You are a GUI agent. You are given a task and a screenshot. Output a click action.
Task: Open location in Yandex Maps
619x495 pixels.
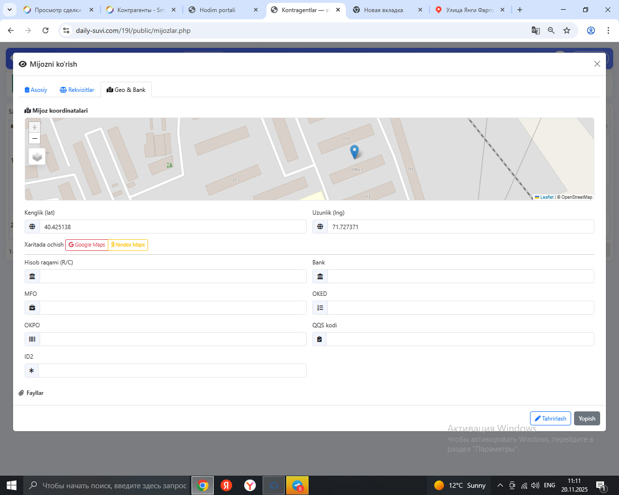click(128, 245)
